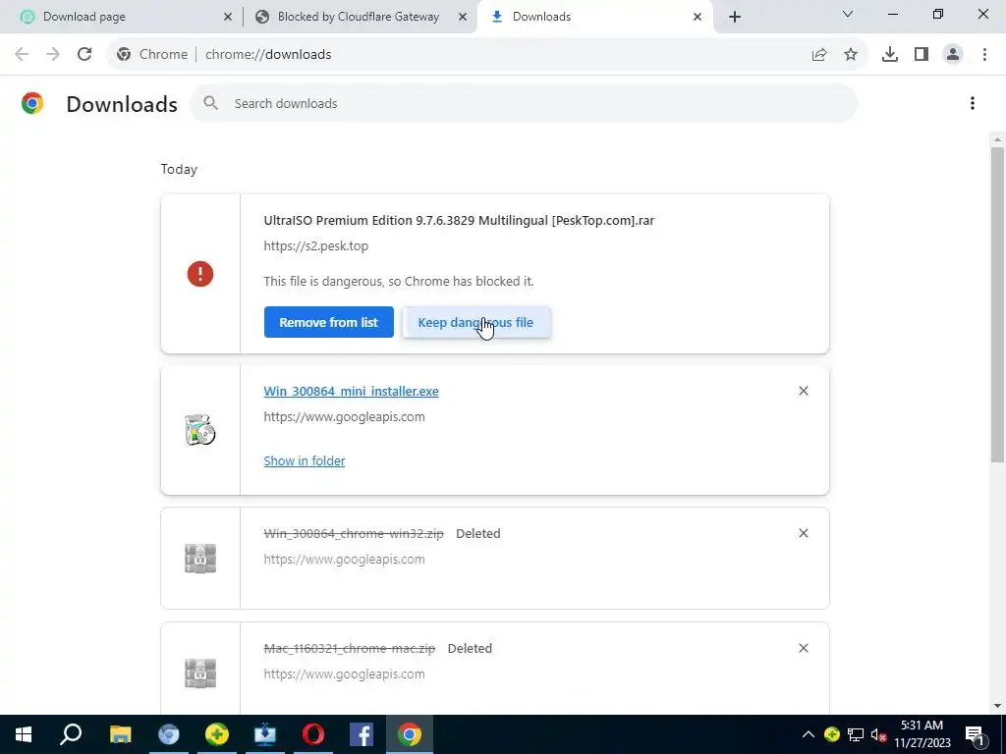
Task: Click the page vertical scrollbar thumb
Action: 997,304
